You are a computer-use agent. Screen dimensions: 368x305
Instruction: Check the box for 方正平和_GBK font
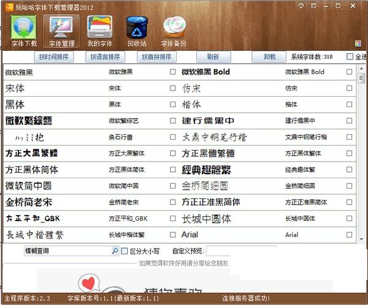pyautogui.click(x=173, y=218)
